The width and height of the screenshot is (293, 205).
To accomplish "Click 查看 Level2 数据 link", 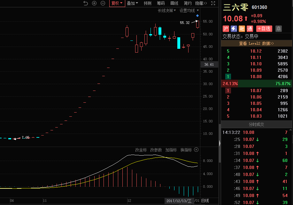I will click(257, 43).
